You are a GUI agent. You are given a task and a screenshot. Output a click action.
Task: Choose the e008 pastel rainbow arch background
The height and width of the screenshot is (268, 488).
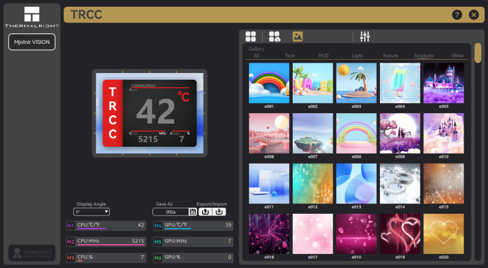[x=356, y=133]
